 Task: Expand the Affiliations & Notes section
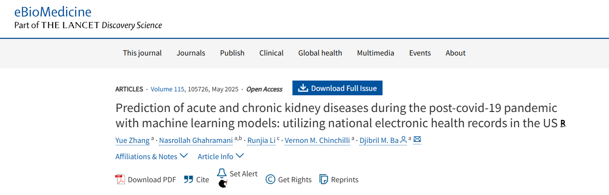152,156
